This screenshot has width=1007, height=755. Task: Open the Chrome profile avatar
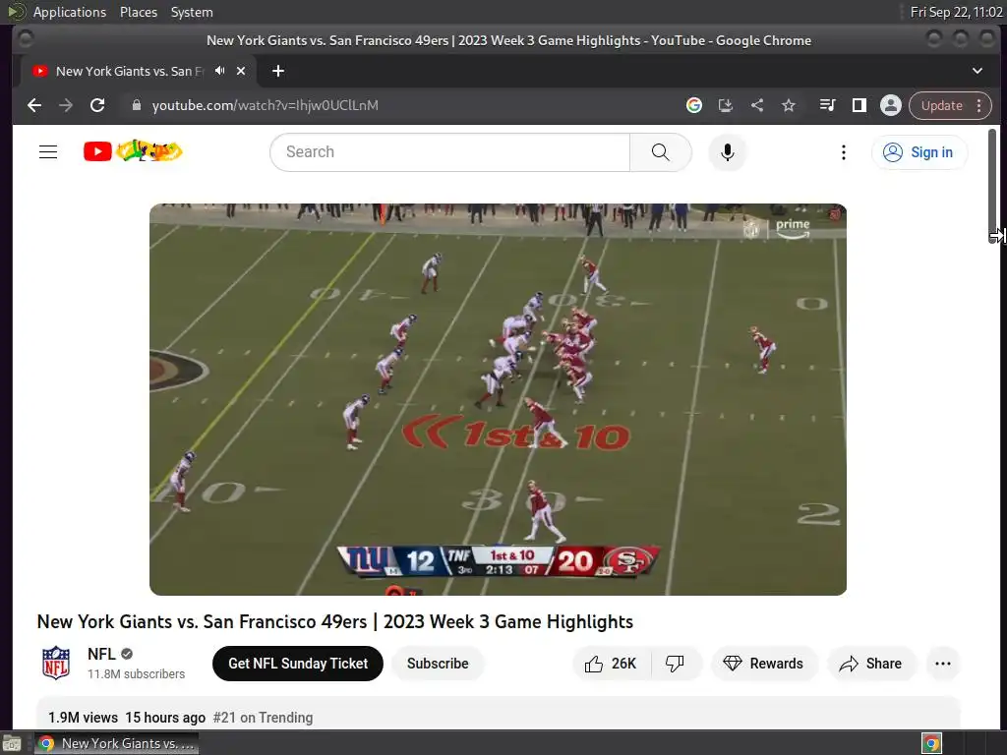pyautogui.click(x=891, y=105)
